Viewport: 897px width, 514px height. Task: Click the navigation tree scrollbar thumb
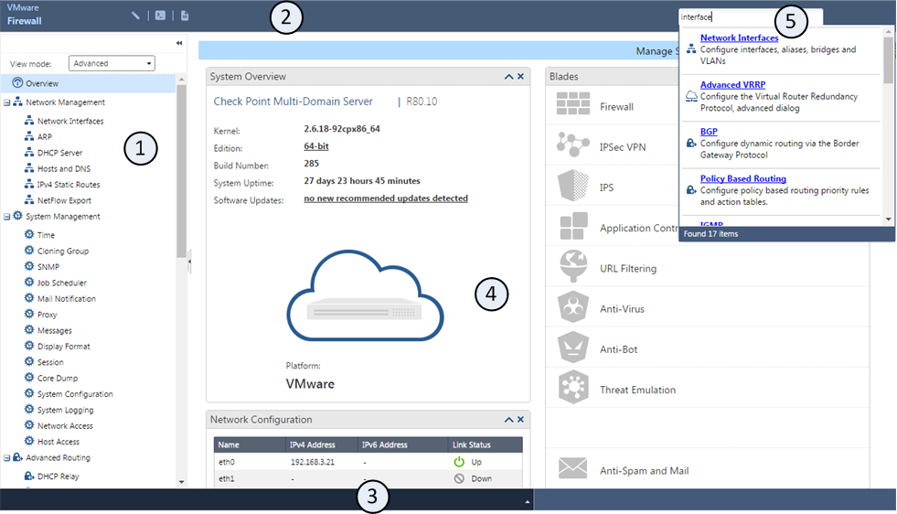click(x=181, y=172)
